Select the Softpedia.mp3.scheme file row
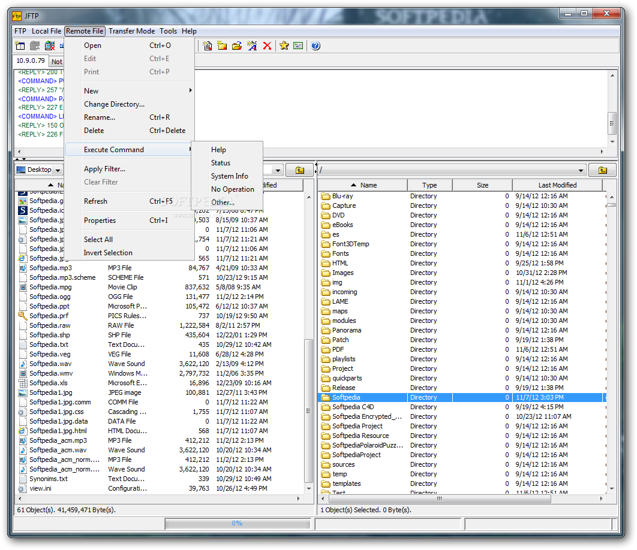637x550 pixels. pyautogui.click(x=160, y=277)
